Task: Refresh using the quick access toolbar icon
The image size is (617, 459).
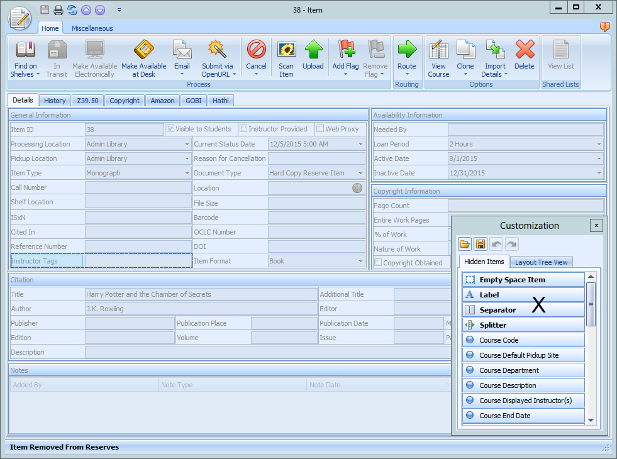Action: pos(72,9)
